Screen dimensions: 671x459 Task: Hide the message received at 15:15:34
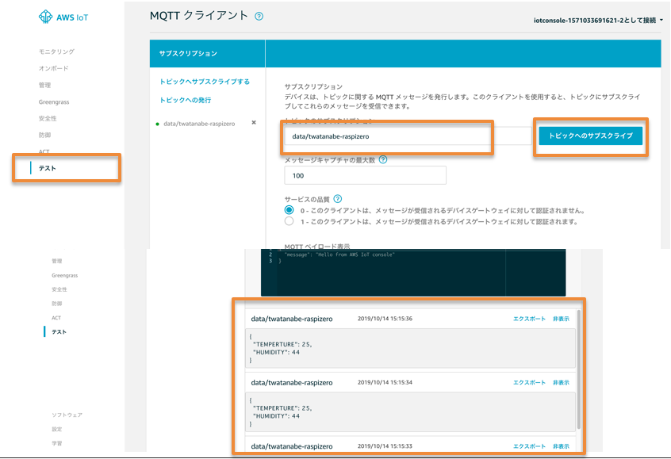pos(561,382)
